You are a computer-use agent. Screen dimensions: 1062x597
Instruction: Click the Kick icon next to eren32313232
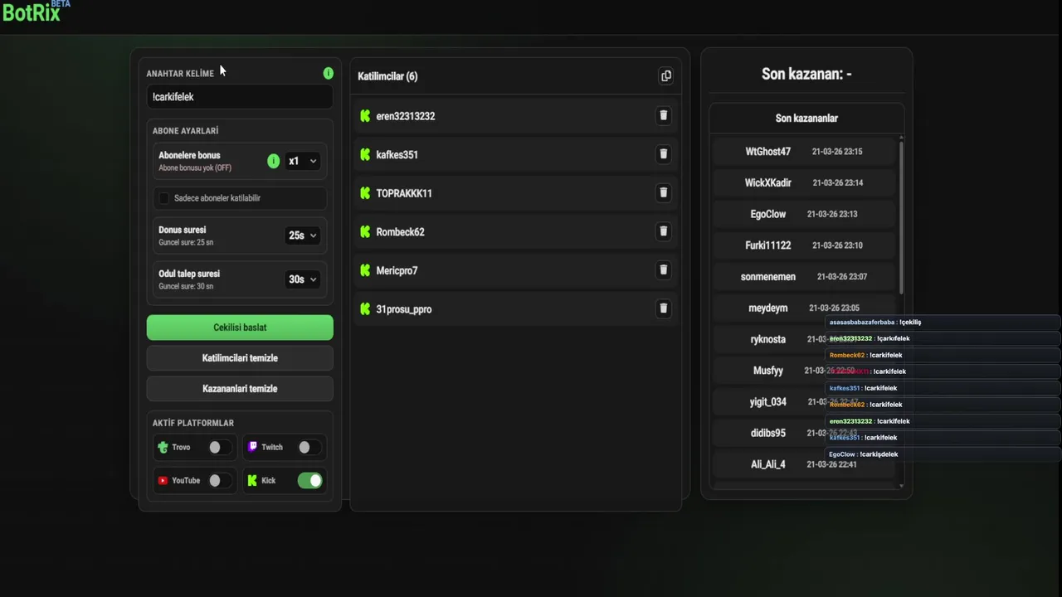click(x=365, y=116)
